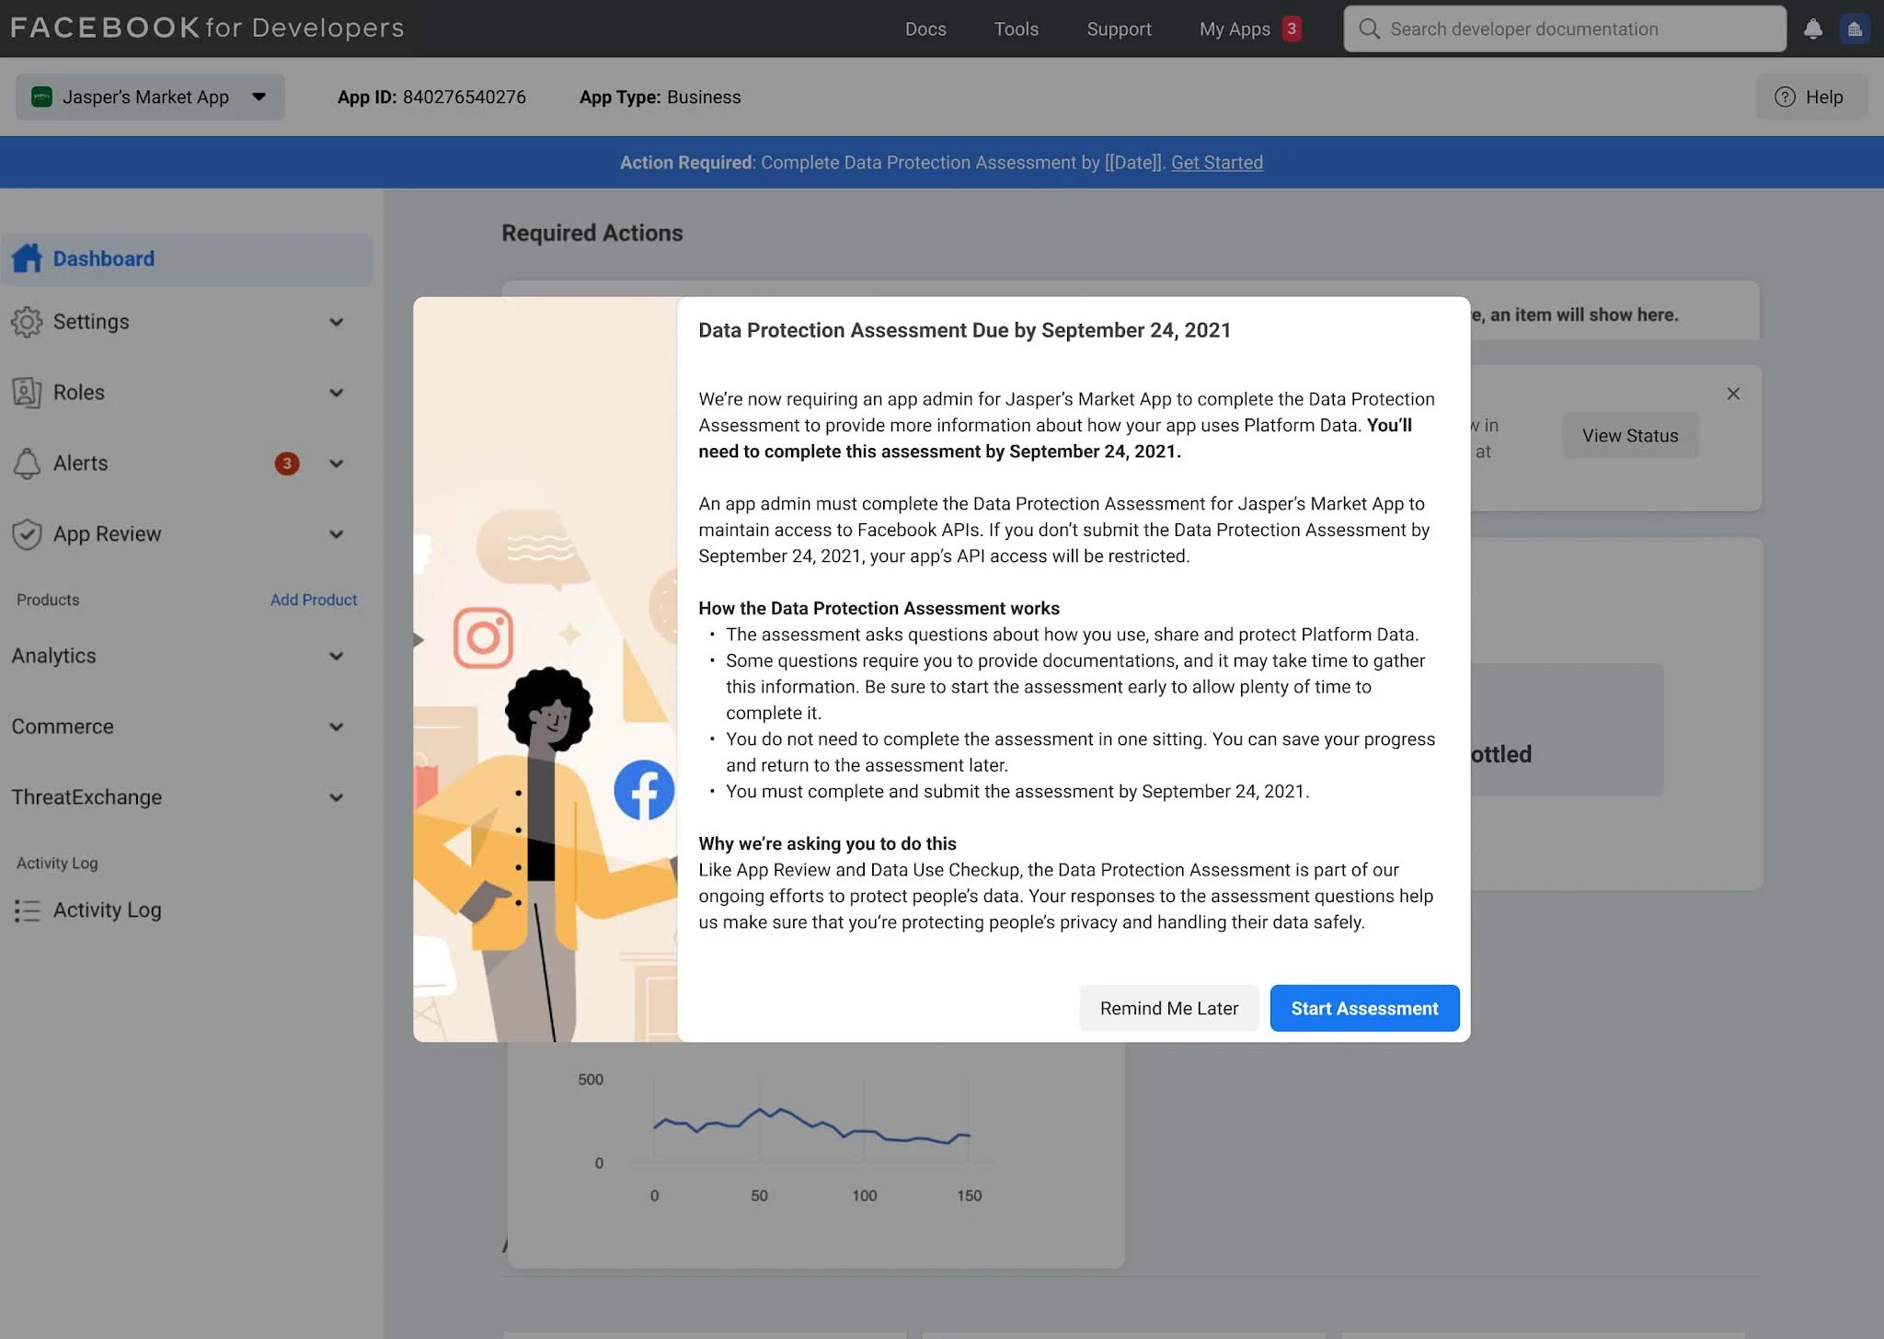Screen dimensions: 1884x1339
Task: Click the Settings gear icon in sidebar
Action: click(29, 322)
